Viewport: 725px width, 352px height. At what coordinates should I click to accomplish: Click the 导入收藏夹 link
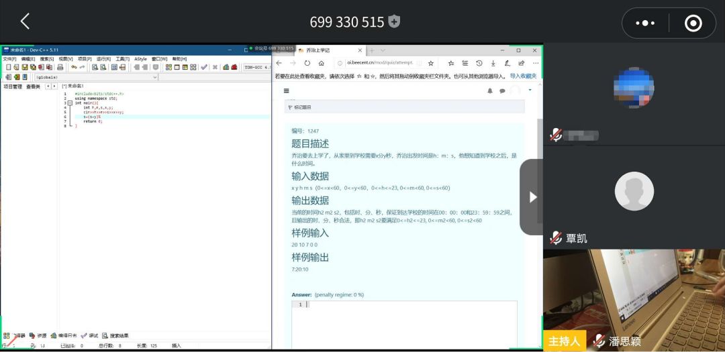[x=523, y=76]
